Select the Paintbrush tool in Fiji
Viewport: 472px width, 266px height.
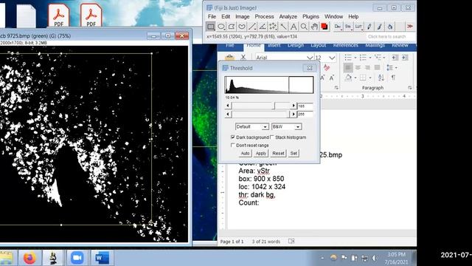[380, 27]
